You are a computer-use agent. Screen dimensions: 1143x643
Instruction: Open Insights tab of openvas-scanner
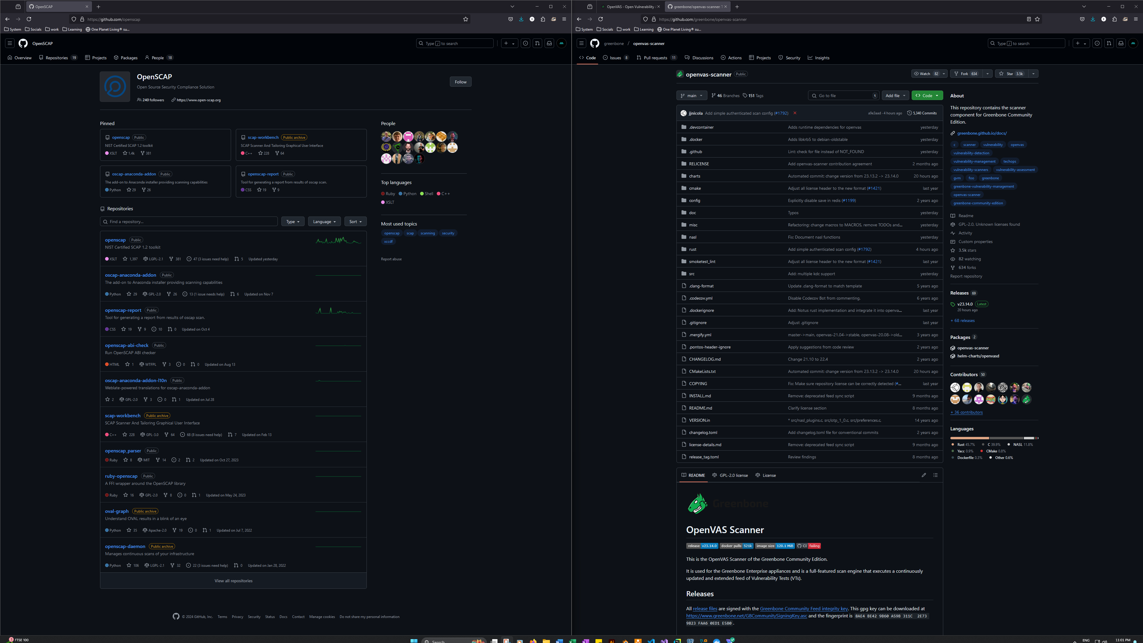[818, 58]
